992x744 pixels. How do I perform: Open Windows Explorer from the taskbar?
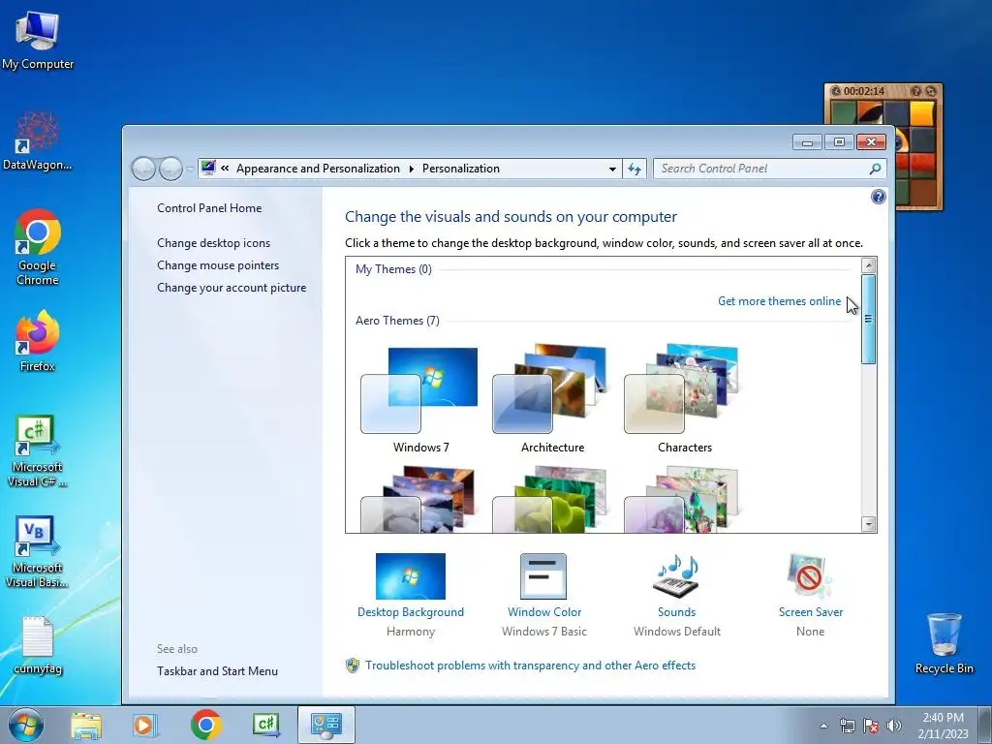pyautogui.click(x=86, y=725)
